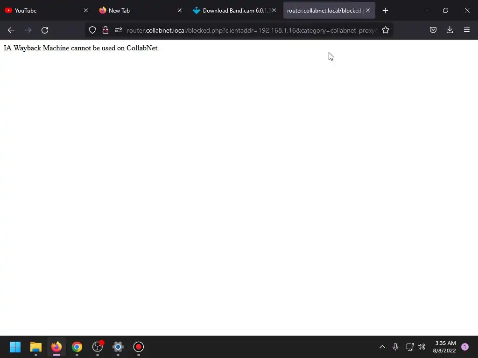Open a new browser tab with plus

click(x=385, y=11)
